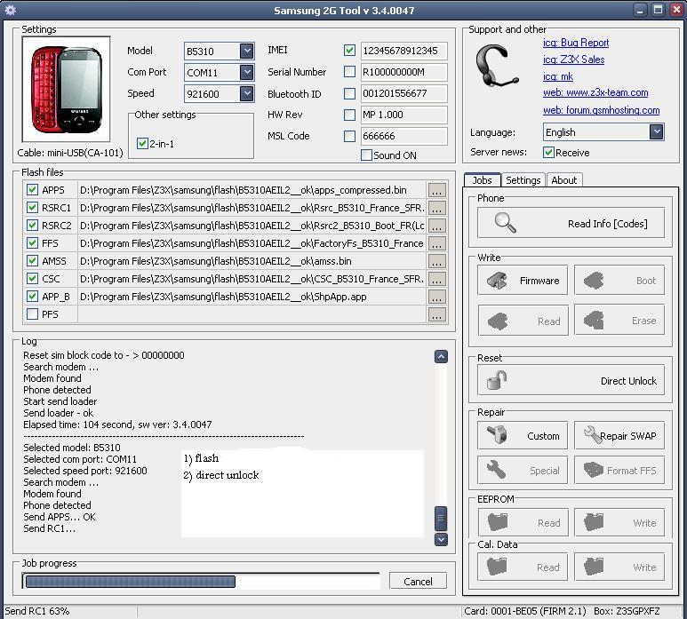Enable the HW Rev checkbox
This screenshot has height=619, width=687.
pyautogui.click(x=349, y=115)
